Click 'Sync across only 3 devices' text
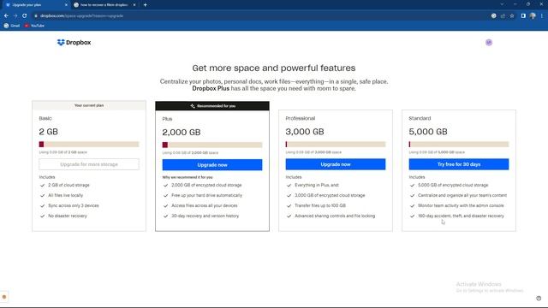Viewport: 548px width, 308px height. (x=74, y=205)
